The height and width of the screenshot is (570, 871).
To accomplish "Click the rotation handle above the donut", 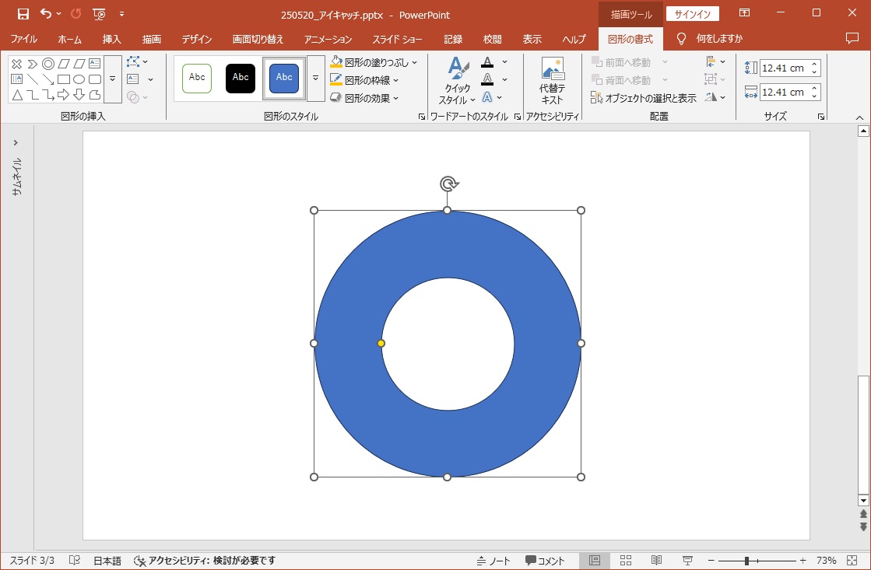I will coord(448,184).
